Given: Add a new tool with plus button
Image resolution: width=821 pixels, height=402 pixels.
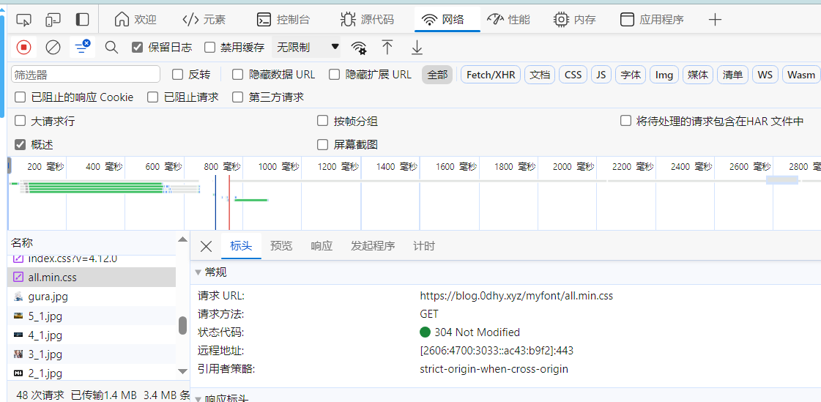Looking at the screenshot, I should pyautogui.click(x=716, y=20).
